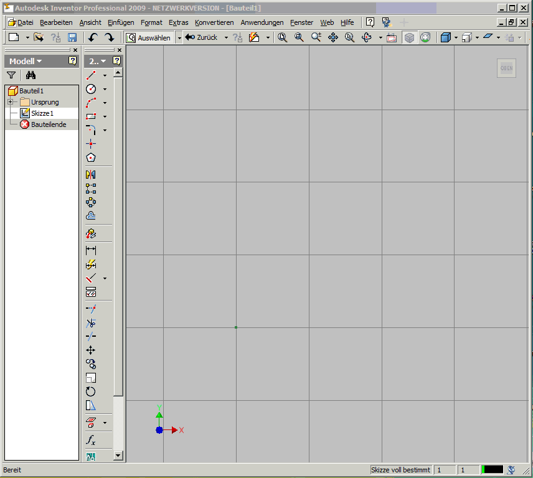Click the black color swatch in status bar

[493, 470]
